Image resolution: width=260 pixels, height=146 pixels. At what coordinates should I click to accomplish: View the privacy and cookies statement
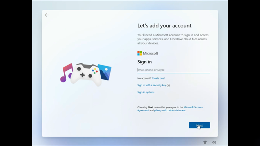pyautogui.click(x=170, y=110)
